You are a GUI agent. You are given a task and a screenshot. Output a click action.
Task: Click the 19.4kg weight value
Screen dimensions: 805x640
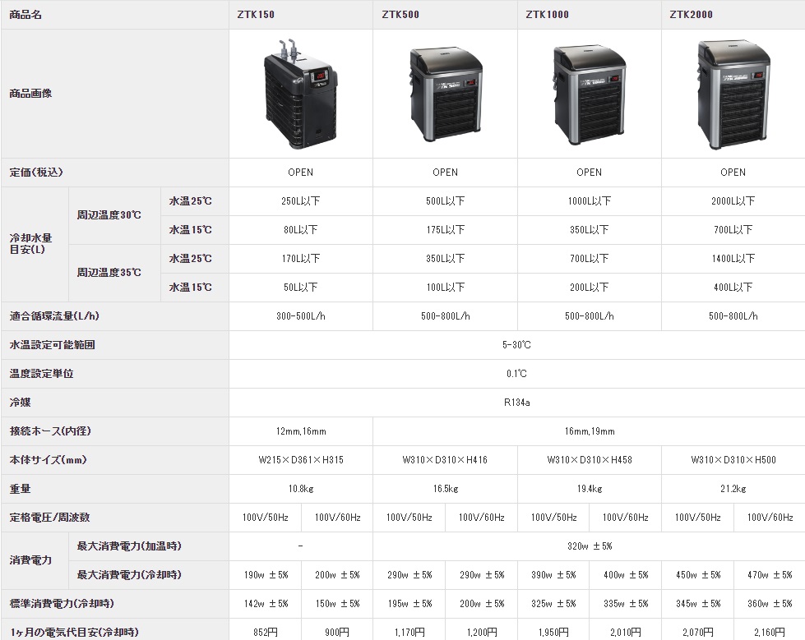590,488
